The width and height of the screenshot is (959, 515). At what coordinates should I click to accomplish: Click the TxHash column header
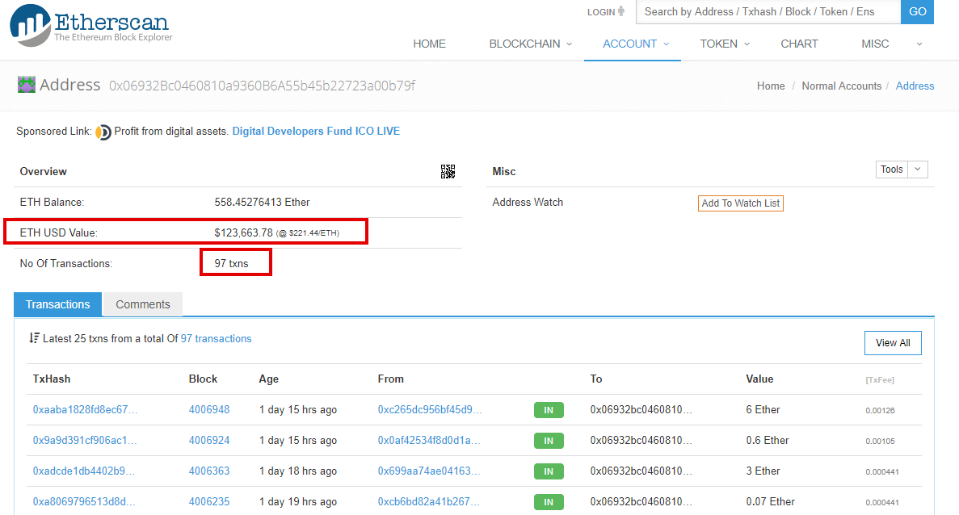click(52, 379)
